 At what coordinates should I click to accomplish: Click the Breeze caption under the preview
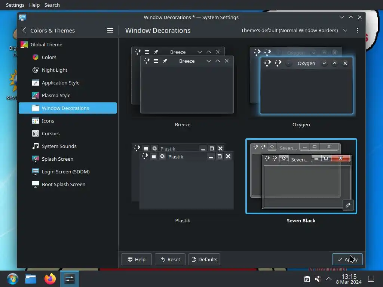point(183,124)
